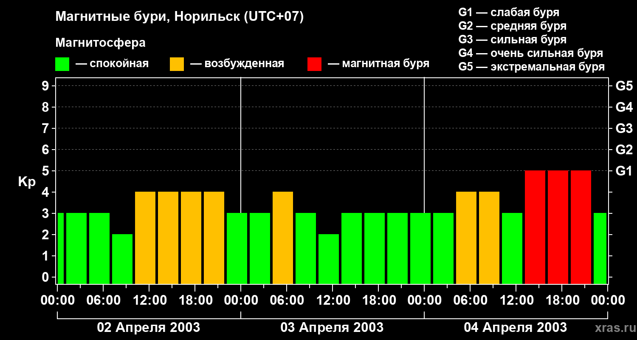
Task: Click the '— возбужденная' legend label
Action: pos(237,64)
